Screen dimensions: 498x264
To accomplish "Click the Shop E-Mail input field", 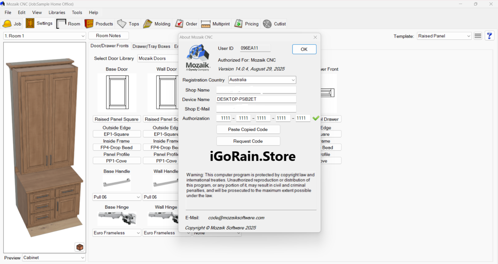I will (x=256, y=109).
